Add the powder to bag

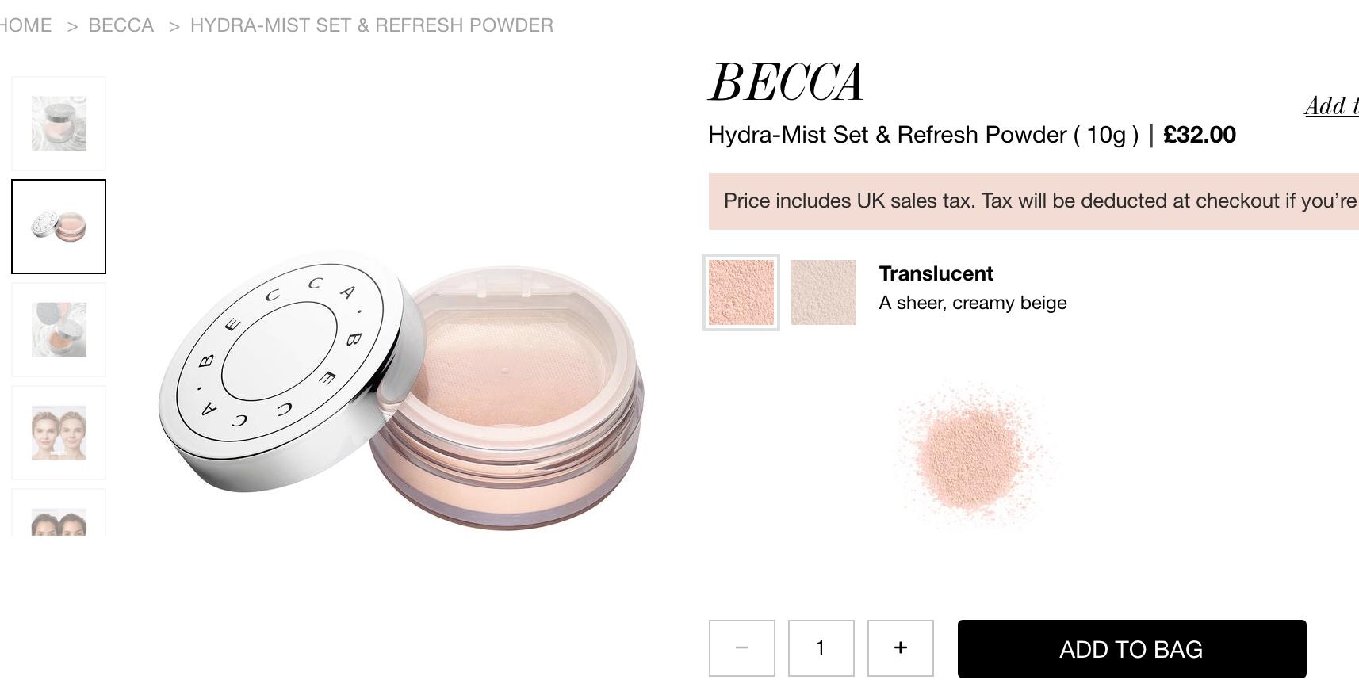[x=1131, y=649]
